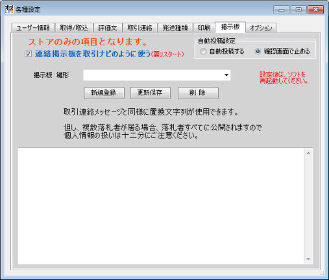
Task: Switch to the オプション tab
Action: coord(261,28)
